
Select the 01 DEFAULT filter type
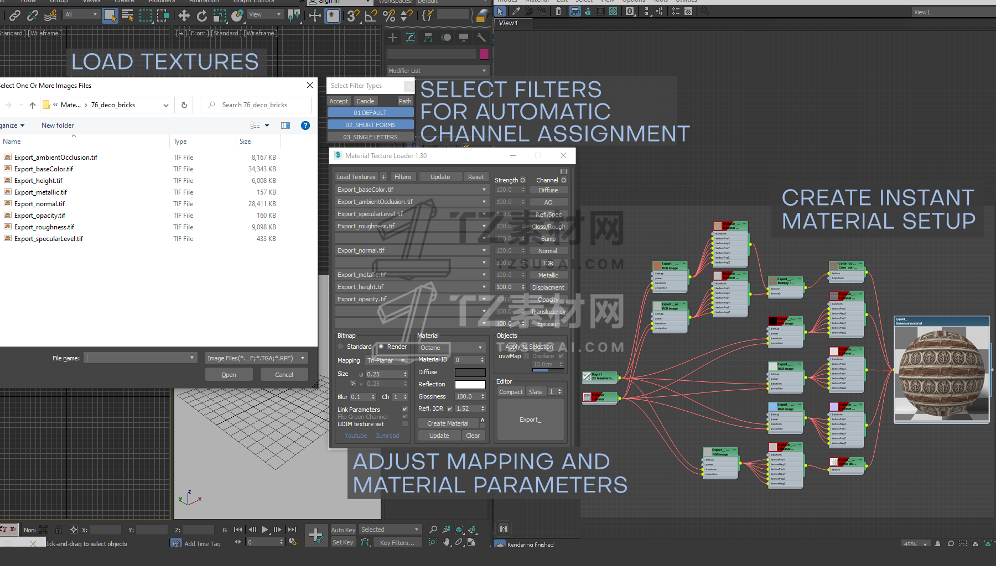(370, 113)
